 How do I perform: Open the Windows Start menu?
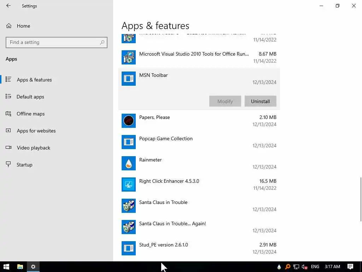point(6,267)
